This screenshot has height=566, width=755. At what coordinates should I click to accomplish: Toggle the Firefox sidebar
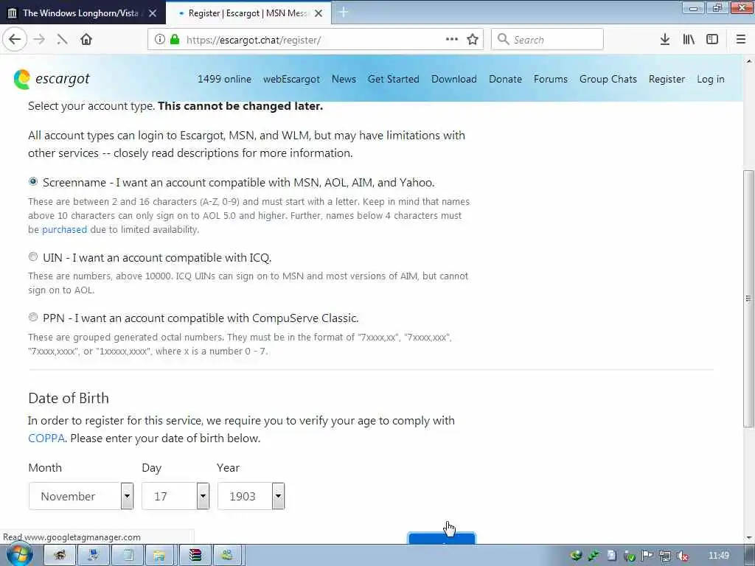pos(712,40)
